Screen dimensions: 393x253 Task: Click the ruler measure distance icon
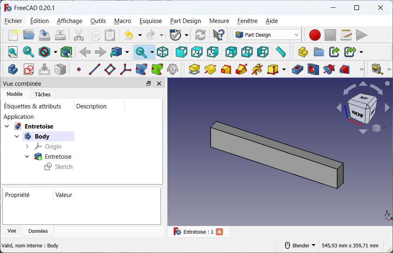click(280, 52)
